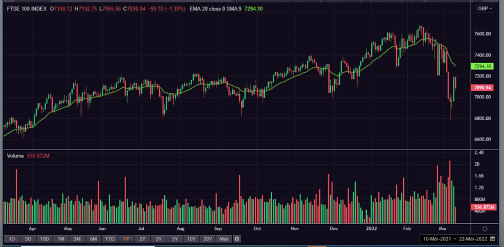Switch chart to 20Y range
Screen dimensions: 504x247
tap(207, 239)
